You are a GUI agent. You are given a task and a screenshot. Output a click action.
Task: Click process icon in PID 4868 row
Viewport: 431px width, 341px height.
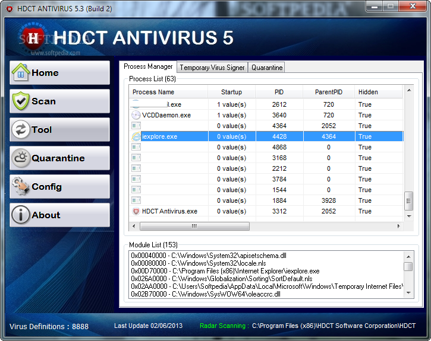pos(136,147)
